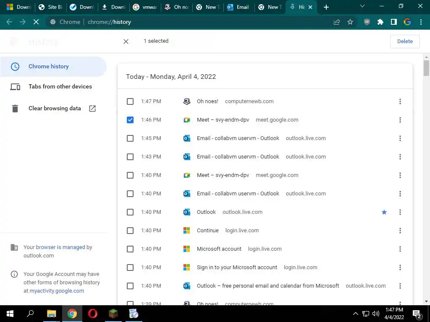This screenshot has width=430, height=322.
Task: Switch to the vmwar Google tab
Action: (145, 7)
